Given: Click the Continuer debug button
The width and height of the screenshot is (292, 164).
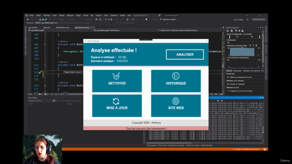Looking at the screenshot, I should [x=88, y=19].
